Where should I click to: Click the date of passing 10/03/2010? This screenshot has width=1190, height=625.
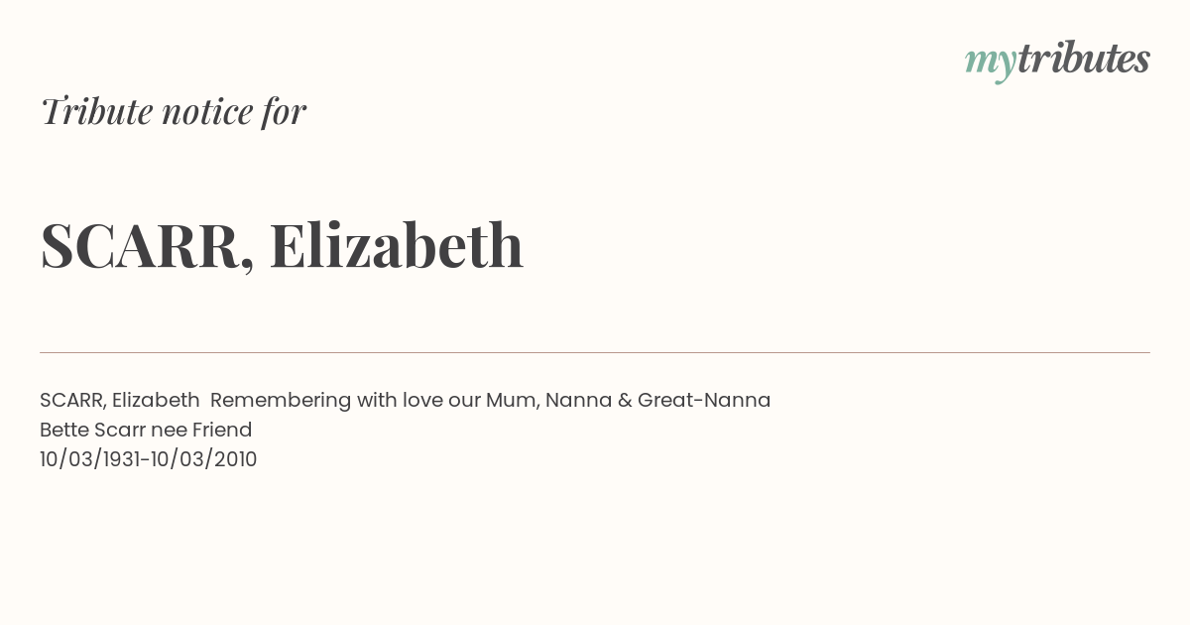tap(204, 459)
